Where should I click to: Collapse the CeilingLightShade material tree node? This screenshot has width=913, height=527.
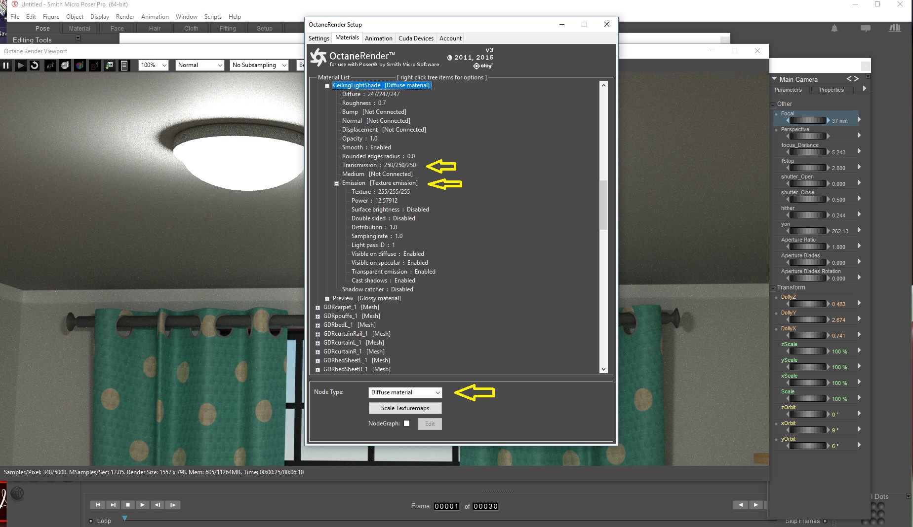327,86
